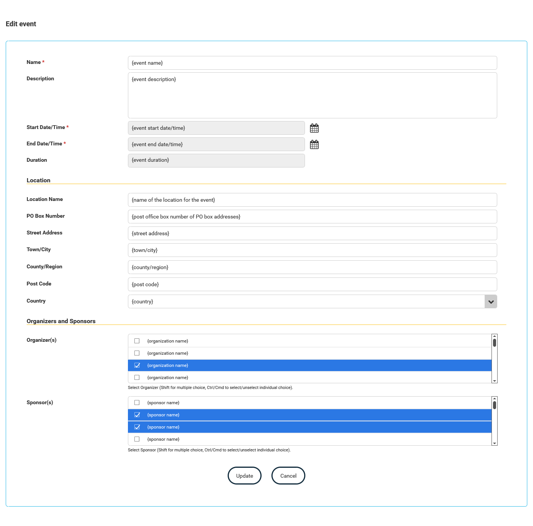Image resolution: width=533 pixels, height=526 pixels.
Task: Open the Start Date/Time calendar picker
Action: (x=314, y=128)
